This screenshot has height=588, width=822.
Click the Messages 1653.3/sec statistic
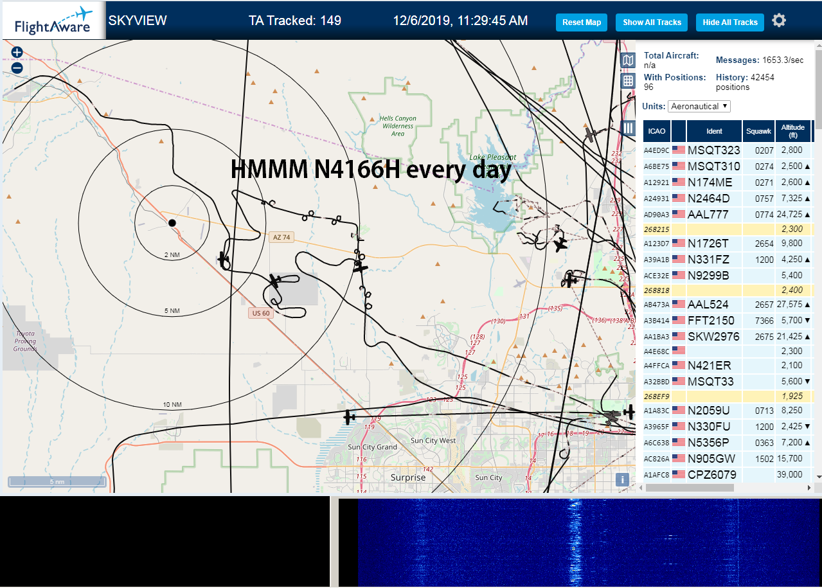click(760, 60)
